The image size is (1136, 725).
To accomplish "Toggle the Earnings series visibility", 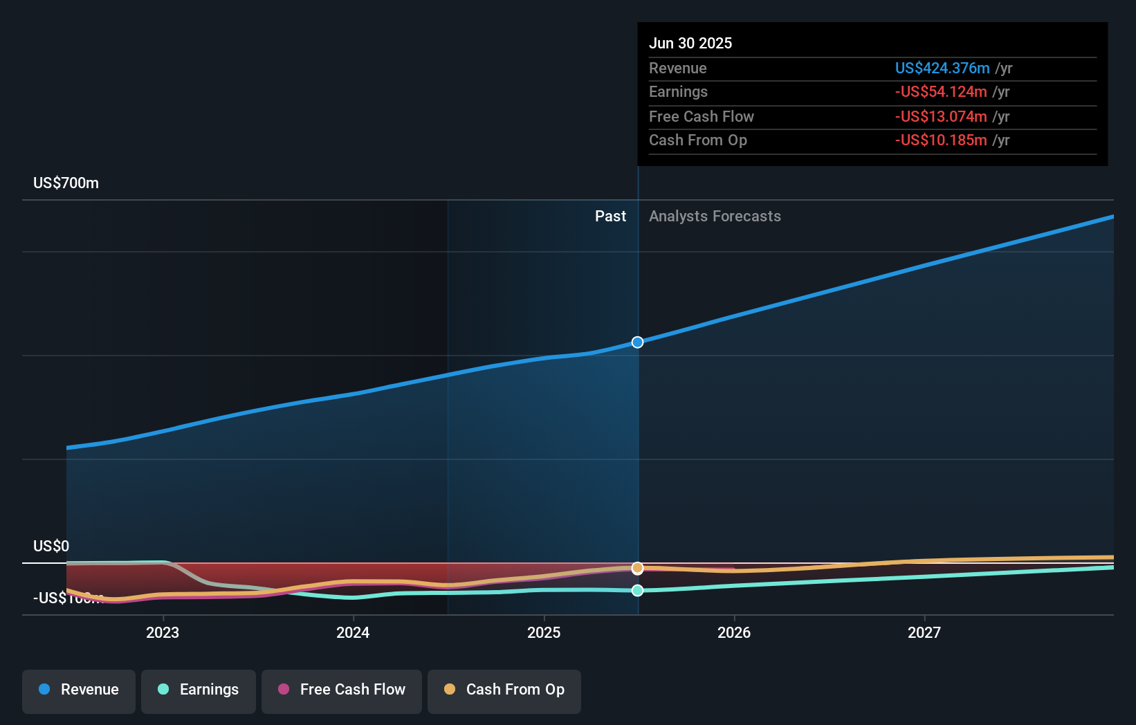I will [198, 690].
